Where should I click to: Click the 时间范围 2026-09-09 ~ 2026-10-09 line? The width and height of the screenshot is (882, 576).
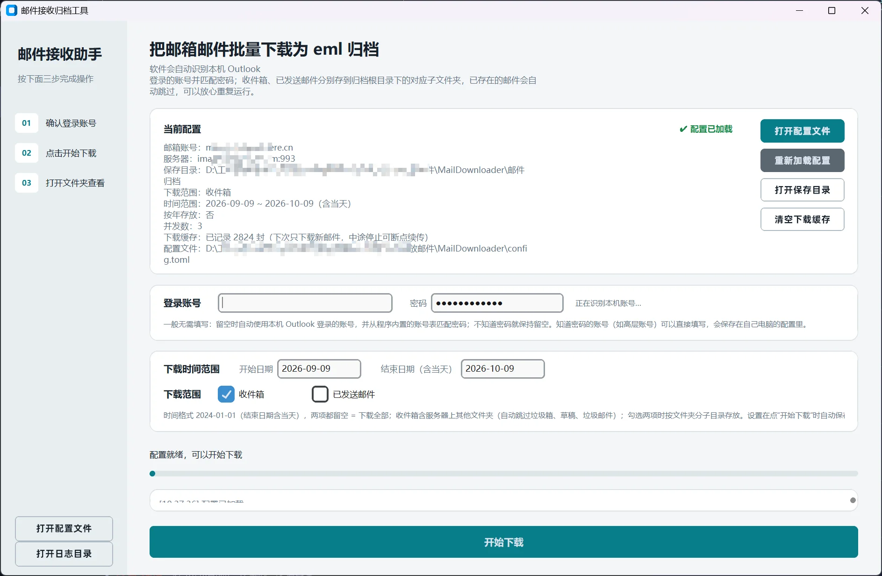click(x=257, y=204)
